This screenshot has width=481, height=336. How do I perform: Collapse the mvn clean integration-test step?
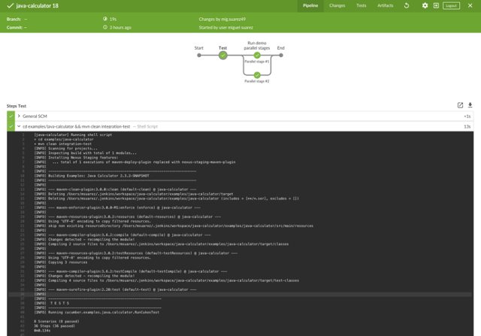tap(19, 126)
